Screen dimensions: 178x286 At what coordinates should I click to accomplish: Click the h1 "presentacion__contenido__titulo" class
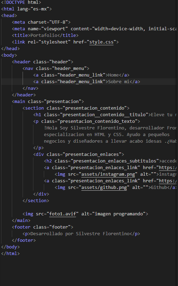tap(104, 115)
